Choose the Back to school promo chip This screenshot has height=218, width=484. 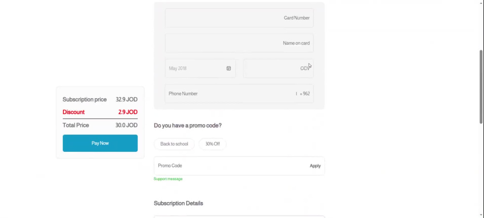[x=174, y=144]
